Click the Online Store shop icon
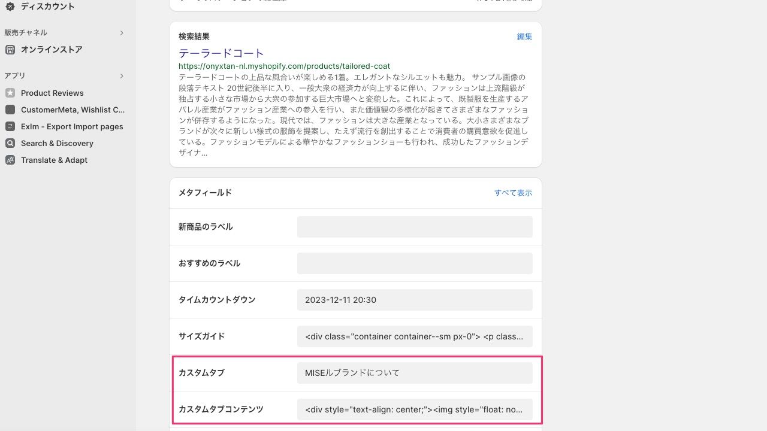This screenshot has height=431, width=767. coord(10,50)
